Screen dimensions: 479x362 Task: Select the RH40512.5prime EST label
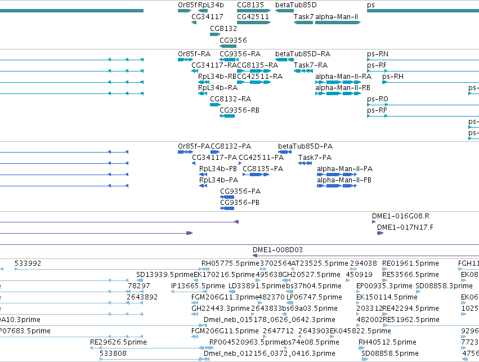coord(387,342)
